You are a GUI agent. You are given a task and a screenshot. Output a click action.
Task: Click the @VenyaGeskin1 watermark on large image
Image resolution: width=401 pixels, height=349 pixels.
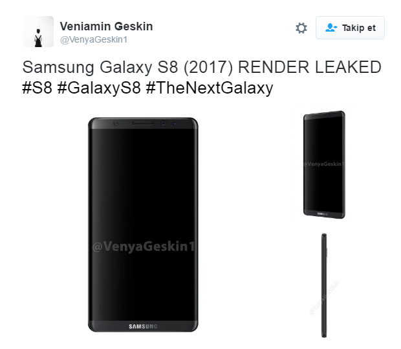[143, 246]
